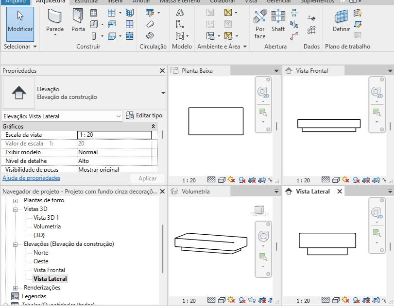Image resolution: width=394 pixels, height=306 pixels.
Task: Choose the Parede wall tool
Action: pyautogui.click(x=55, y=22)
